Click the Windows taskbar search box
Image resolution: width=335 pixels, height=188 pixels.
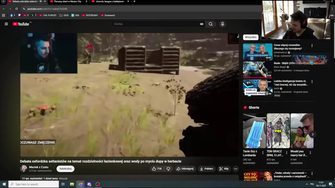34,184
